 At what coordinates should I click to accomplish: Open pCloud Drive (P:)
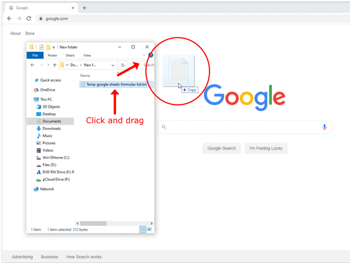[x=56, y=179]
